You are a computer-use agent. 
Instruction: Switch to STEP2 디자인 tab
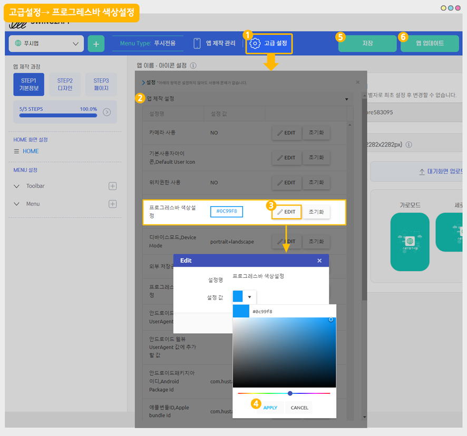65,84
